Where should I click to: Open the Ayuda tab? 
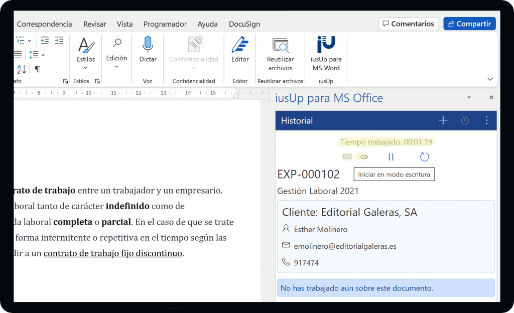pyautogui.click(x=207, y=24)
